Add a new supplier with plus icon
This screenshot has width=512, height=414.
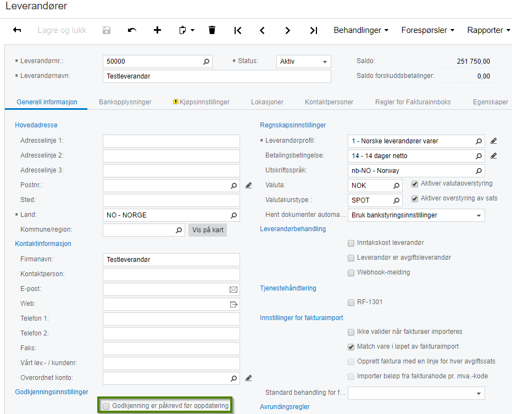[158, 30]
